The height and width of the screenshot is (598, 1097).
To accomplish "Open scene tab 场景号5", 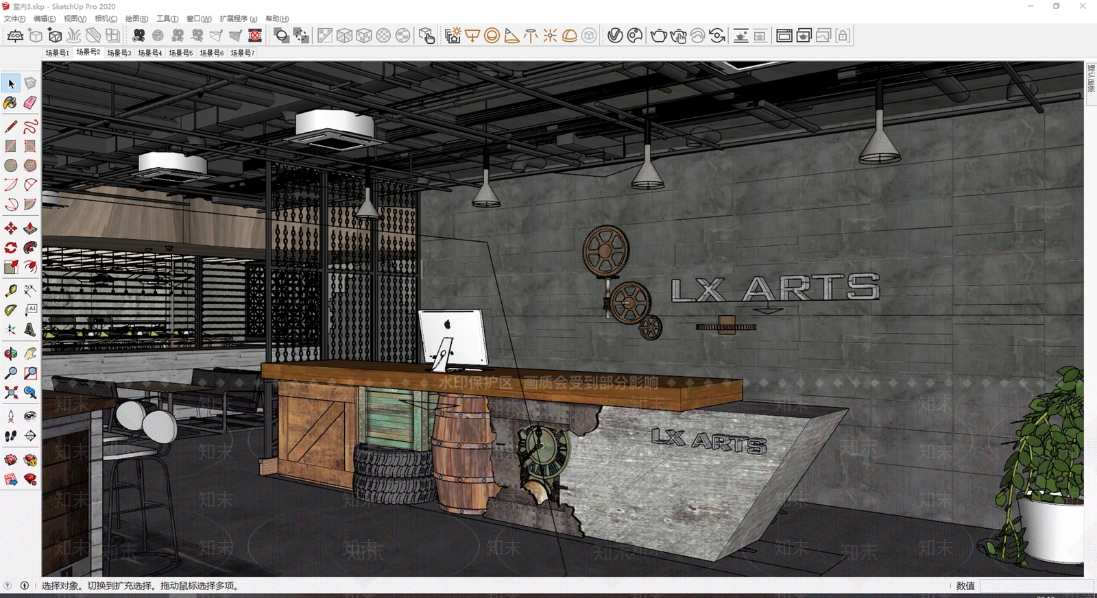I will (x=180, y=53).
